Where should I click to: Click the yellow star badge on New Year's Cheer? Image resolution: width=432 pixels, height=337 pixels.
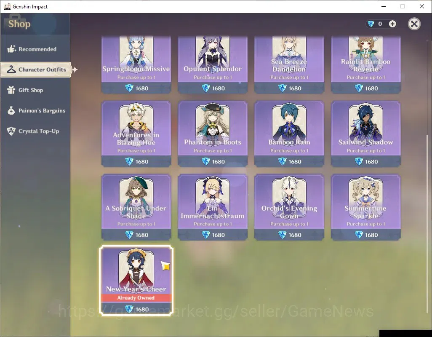165,266
